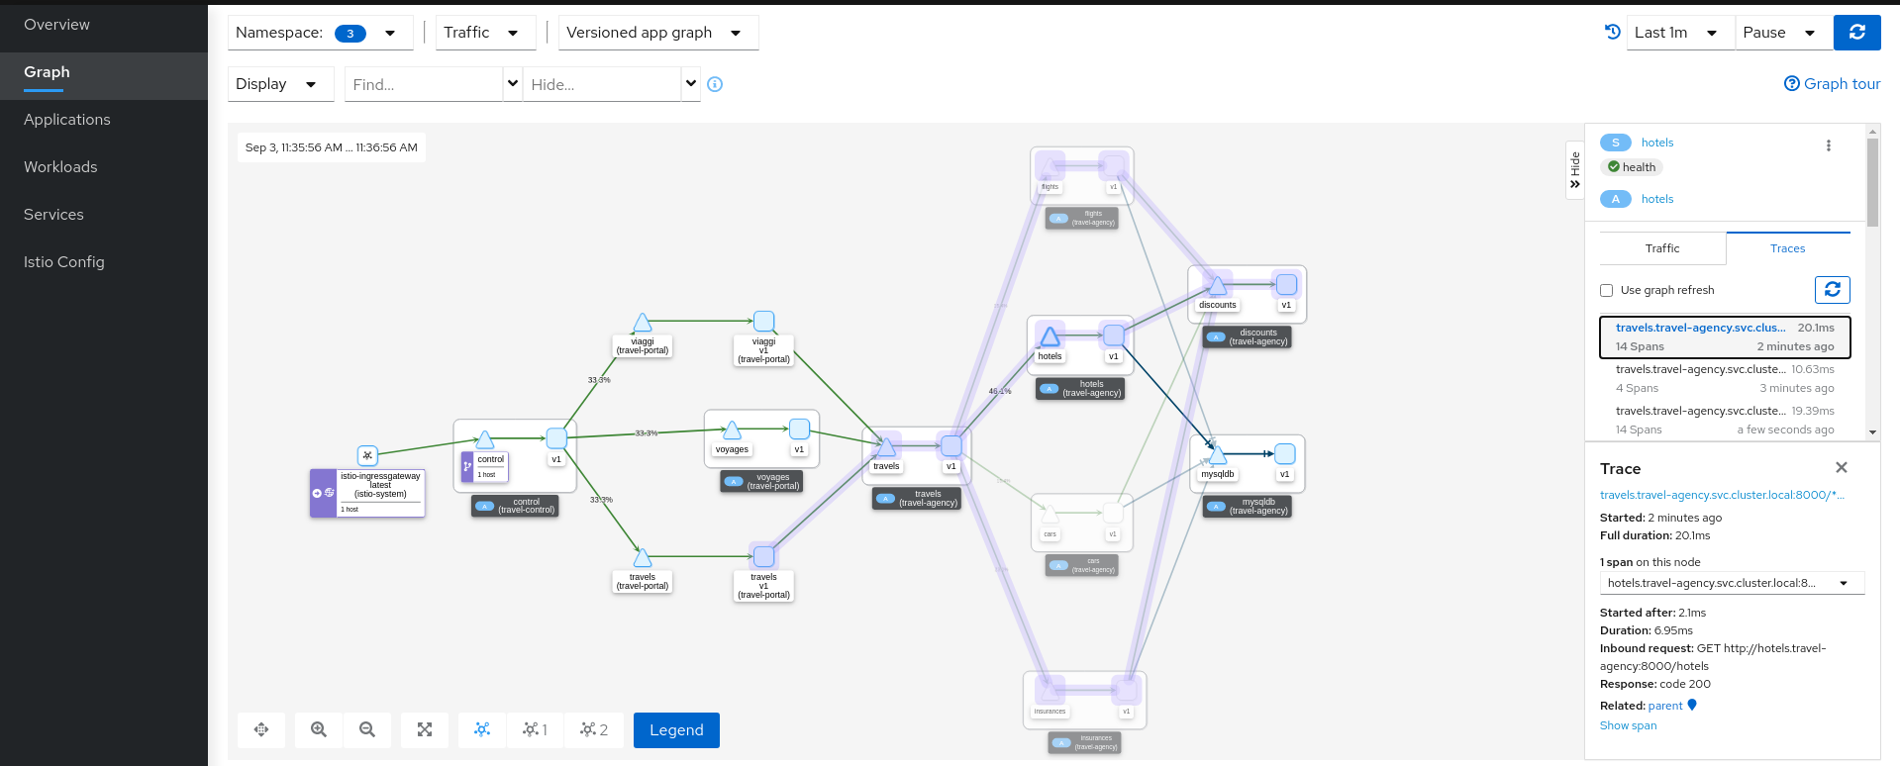Click the Show span link
The image size is (1900, 766).
click(x=1628, y=725)
